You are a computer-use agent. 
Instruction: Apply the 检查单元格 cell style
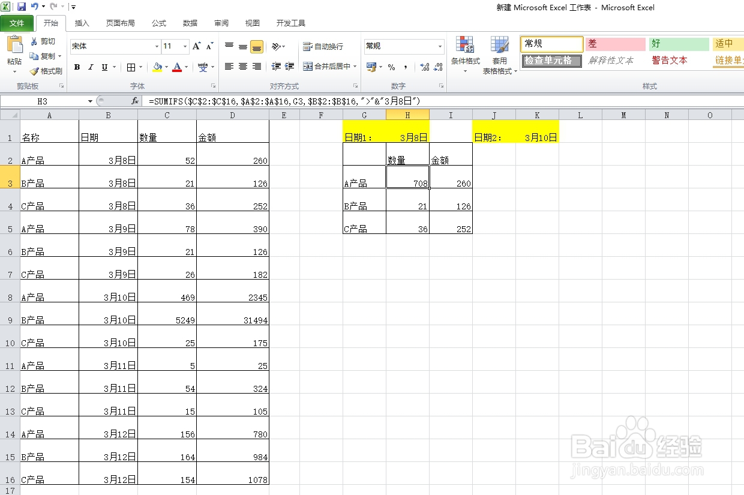tap(552, 61)
